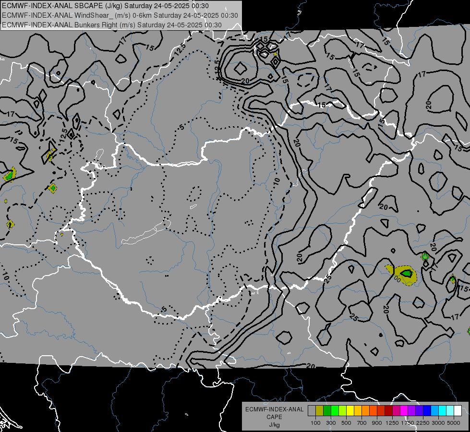Screen dimensions: 470x432
Task: Select the dark green legend swatch
Action: 327,410
